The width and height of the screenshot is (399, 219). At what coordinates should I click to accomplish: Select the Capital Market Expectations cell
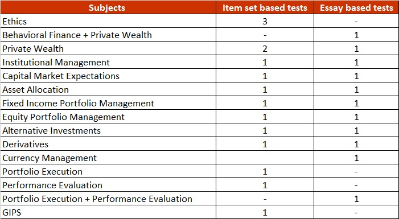coord(108,76)
